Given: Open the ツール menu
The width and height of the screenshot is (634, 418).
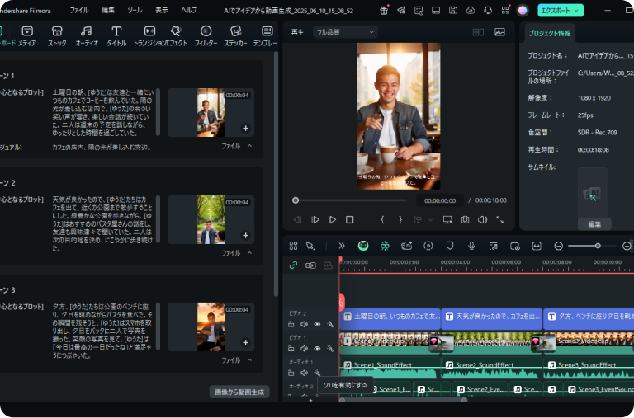Looking at the screenshot, I should click(135, 10).
